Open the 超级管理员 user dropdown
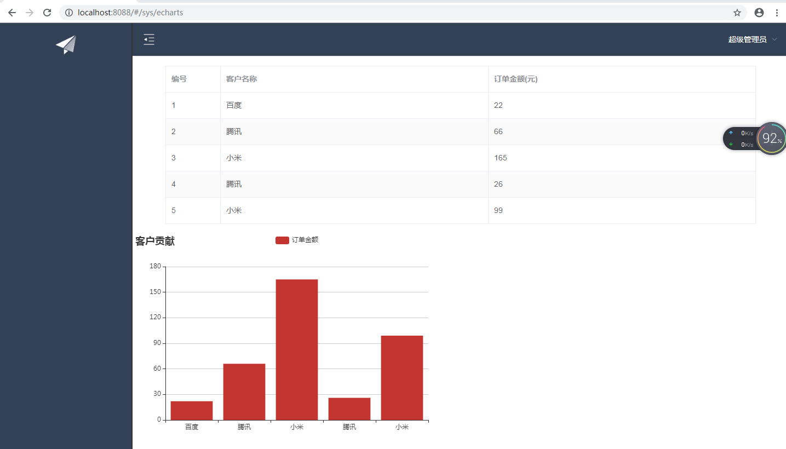The height and width of the screenshot is (449, 786). click(753, 39)
